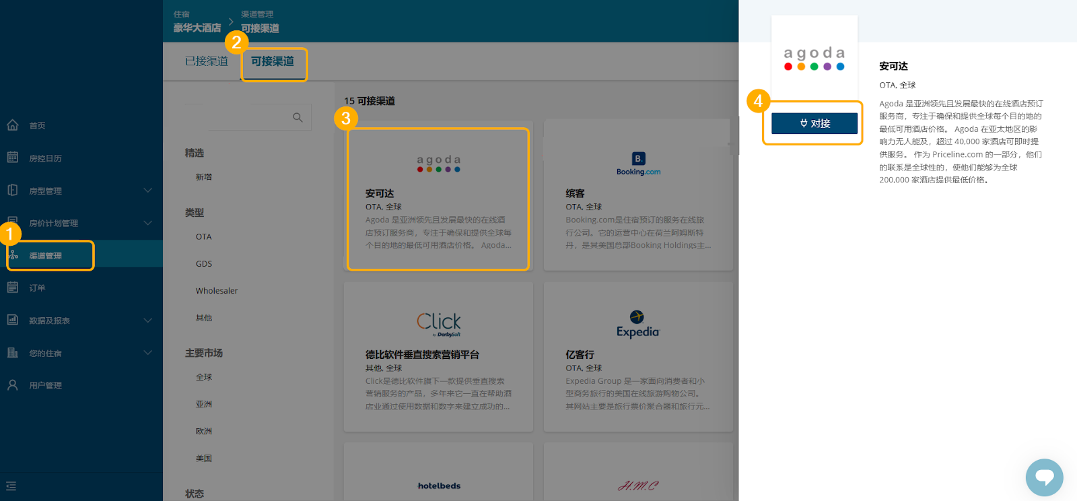Expand the 房型管理 submenu chevron
1077x501 pixels.
pos(148,191)
